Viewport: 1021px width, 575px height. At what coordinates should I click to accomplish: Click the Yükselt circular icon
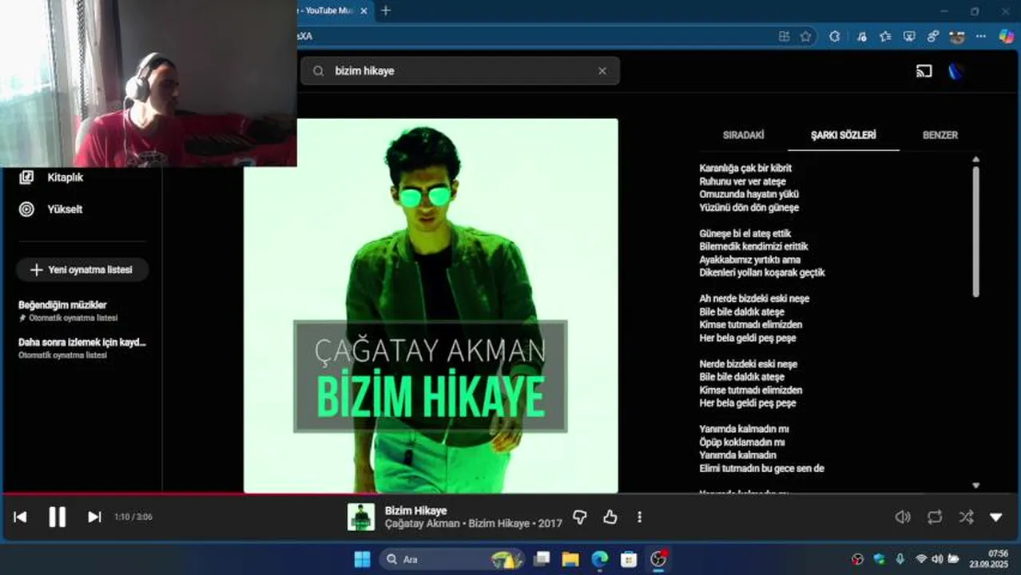[x=26, y=209]
